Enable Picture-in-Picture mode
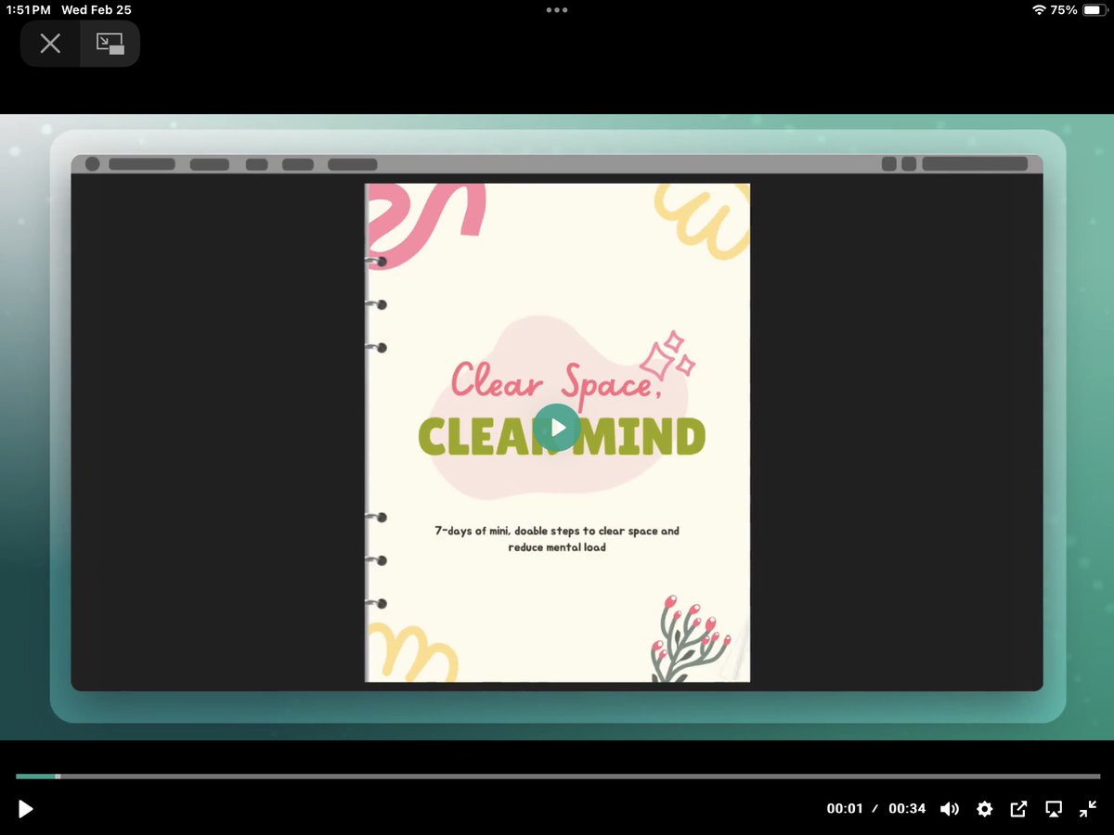This screenshot has width=1114, height=835. tap(110, 43)
